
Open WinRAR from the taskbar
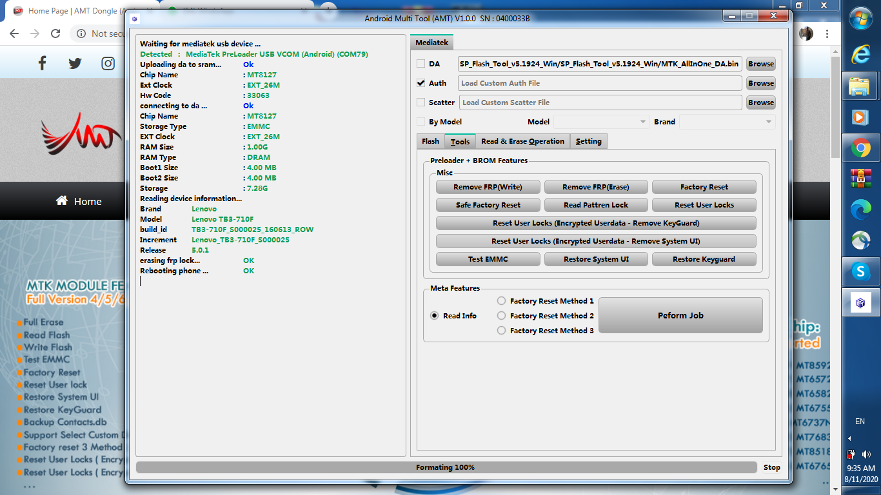pyautogui.click(x=860, y=177)
